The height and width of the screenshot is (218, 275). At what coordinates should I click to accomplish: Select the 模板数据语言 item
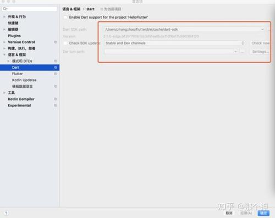(23, 86)
